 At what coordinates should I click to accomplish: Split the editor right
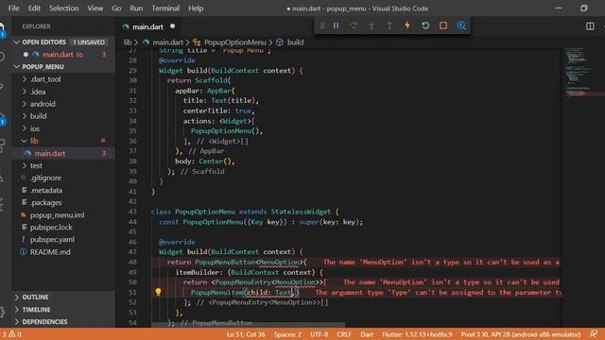click(590, 26)
